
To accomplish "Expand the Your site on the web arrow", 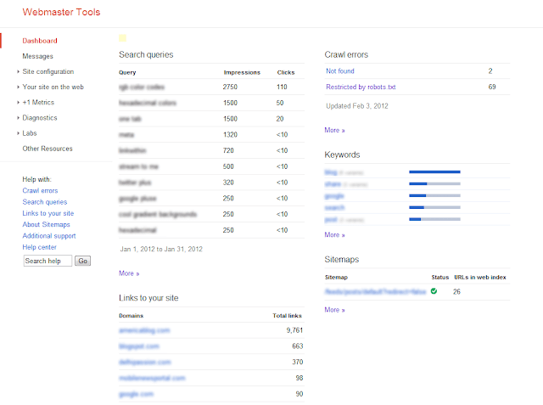I will [x=18, y=87].
